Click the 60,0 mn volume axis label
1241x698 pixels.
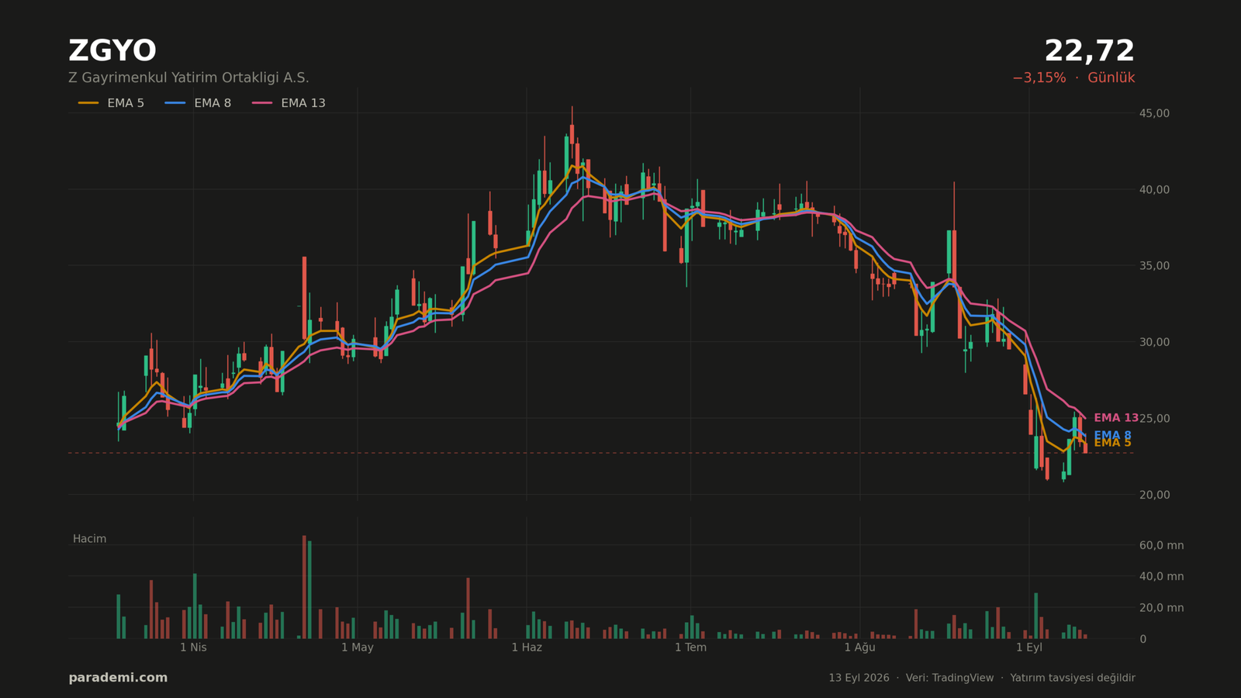1161,546
